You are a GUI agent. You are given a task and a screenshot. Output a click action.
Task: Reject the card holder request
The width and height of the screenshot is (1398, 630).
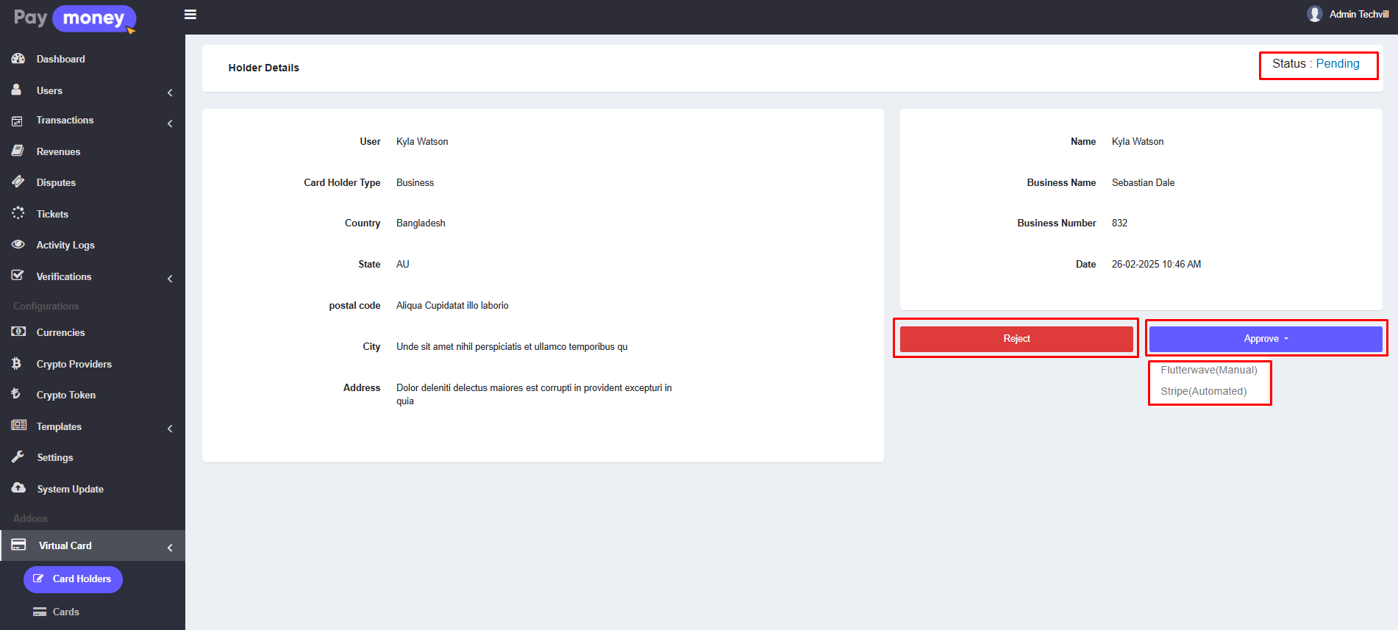point(1016,339)
